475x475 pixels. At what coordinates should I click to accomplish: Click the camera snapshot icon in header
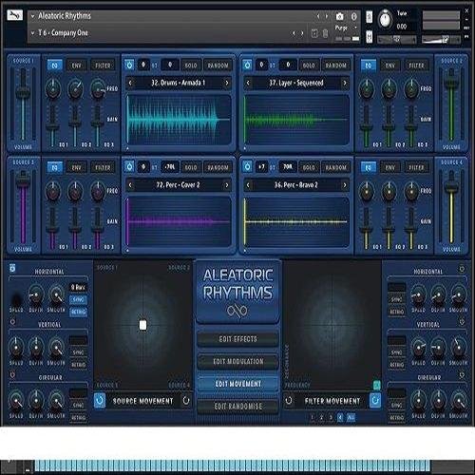[339, 16]
